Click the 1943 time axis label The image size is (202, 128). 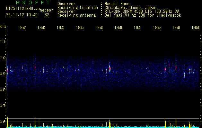tap(61, 28)
